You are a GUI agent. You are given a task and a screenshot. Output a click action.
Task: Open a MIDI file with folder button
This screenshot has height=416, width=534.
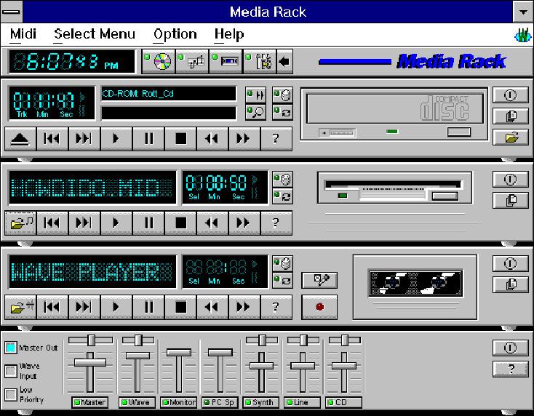20,223
